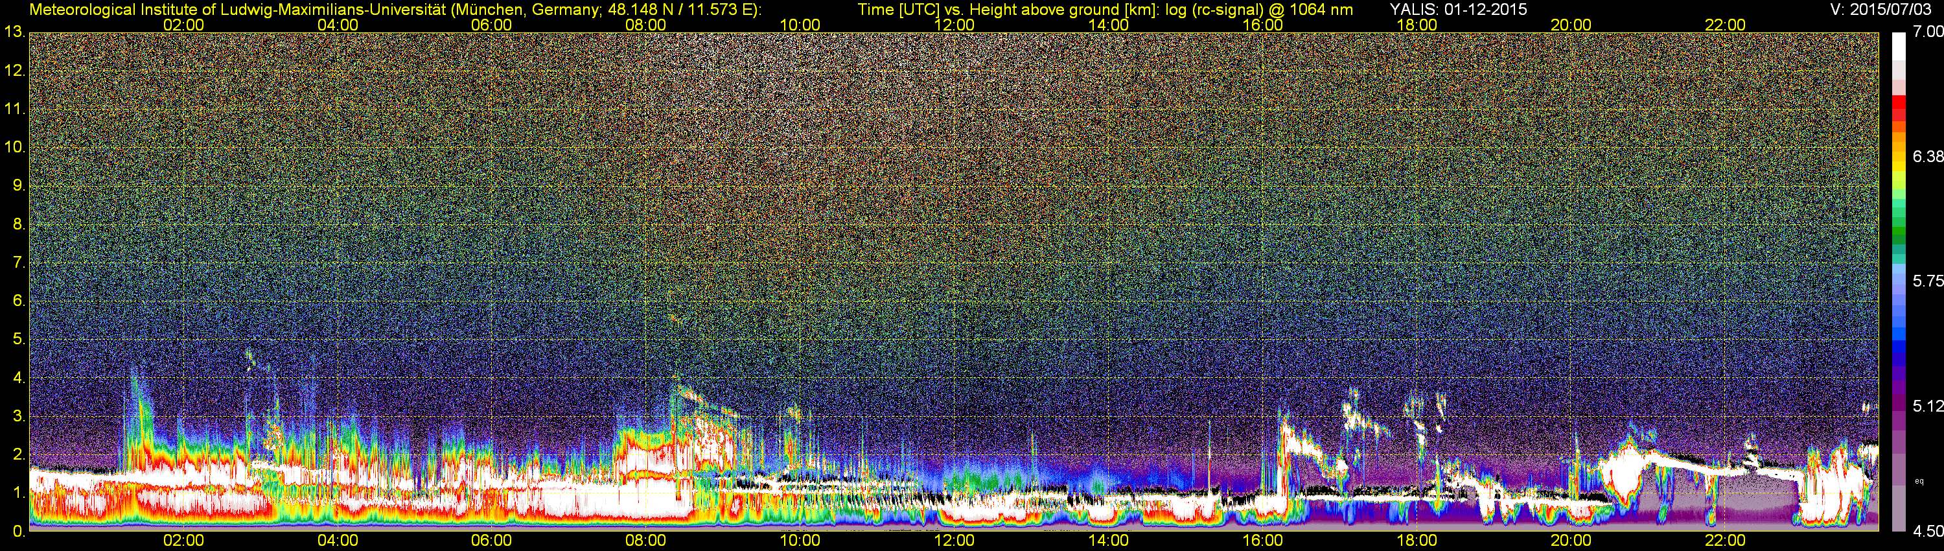The image size is (1944, 551).
Task: Click 16:00 on the upper time axis
Action: [1262, 25]
